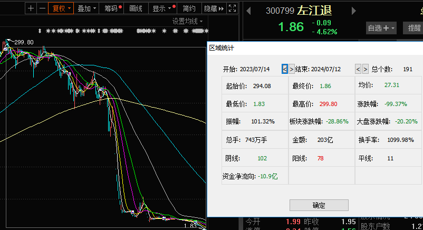
Task: Step start date forward with right arrow
Action: pos(292,69)
